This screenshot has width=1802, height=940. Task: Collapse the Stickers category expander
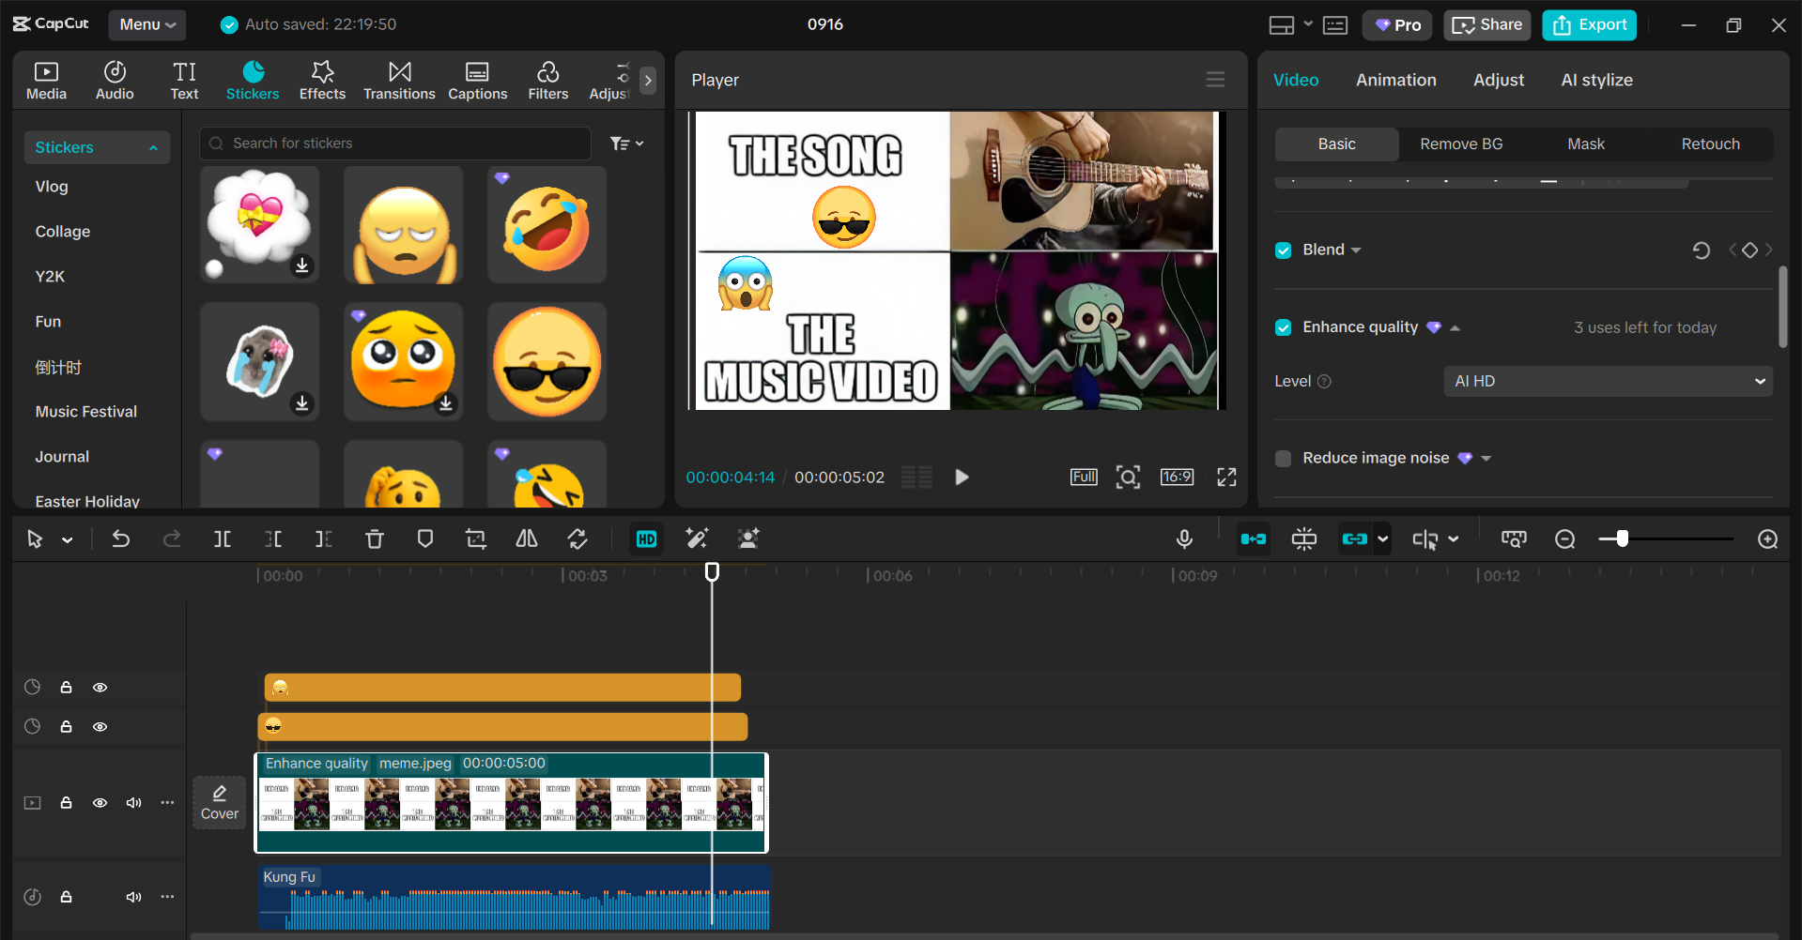point(153,147)
